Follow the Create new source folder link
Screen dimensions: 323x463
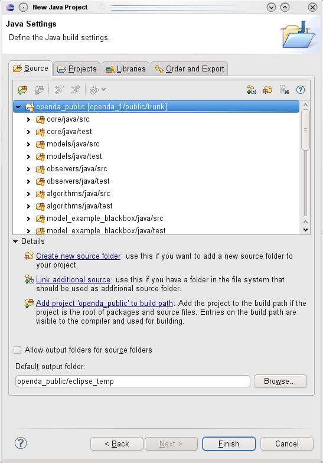[78, 256]
